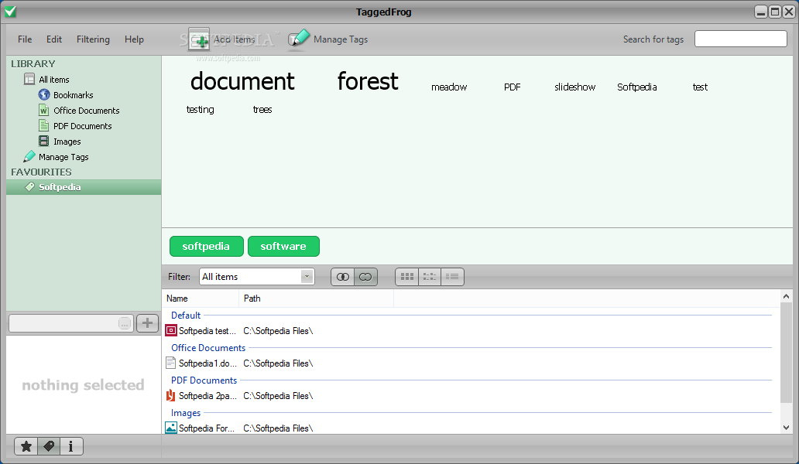Select the All items library icon
799x464 pixels.
click(29, 80)
